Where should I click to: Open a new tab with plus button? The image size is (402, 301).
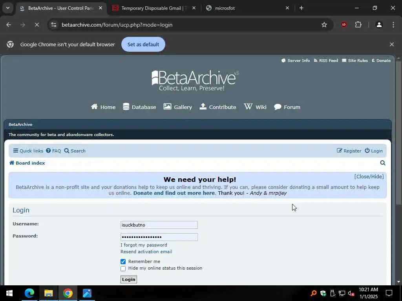coord(301,8)
